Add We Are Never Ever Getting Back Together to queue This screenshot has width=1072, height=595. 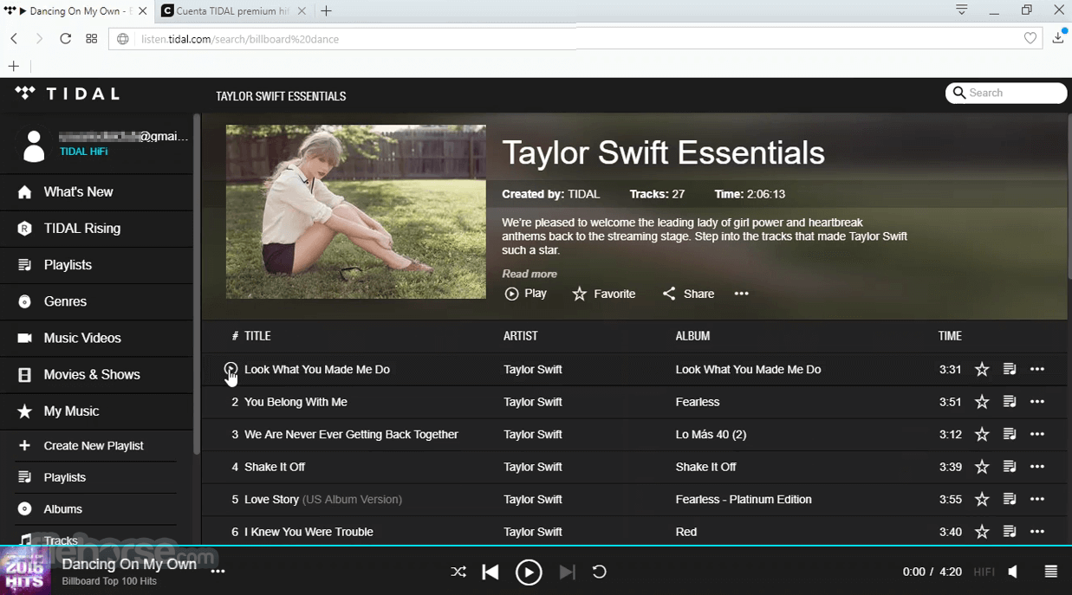[x=1010, y=435]
